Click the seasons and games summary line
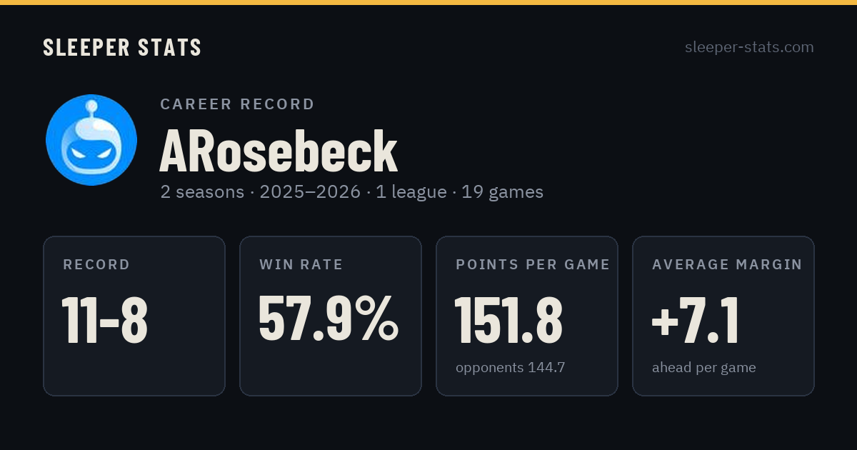Image resolution: width=857 pixels, height=450 pixels. (351, 192)
